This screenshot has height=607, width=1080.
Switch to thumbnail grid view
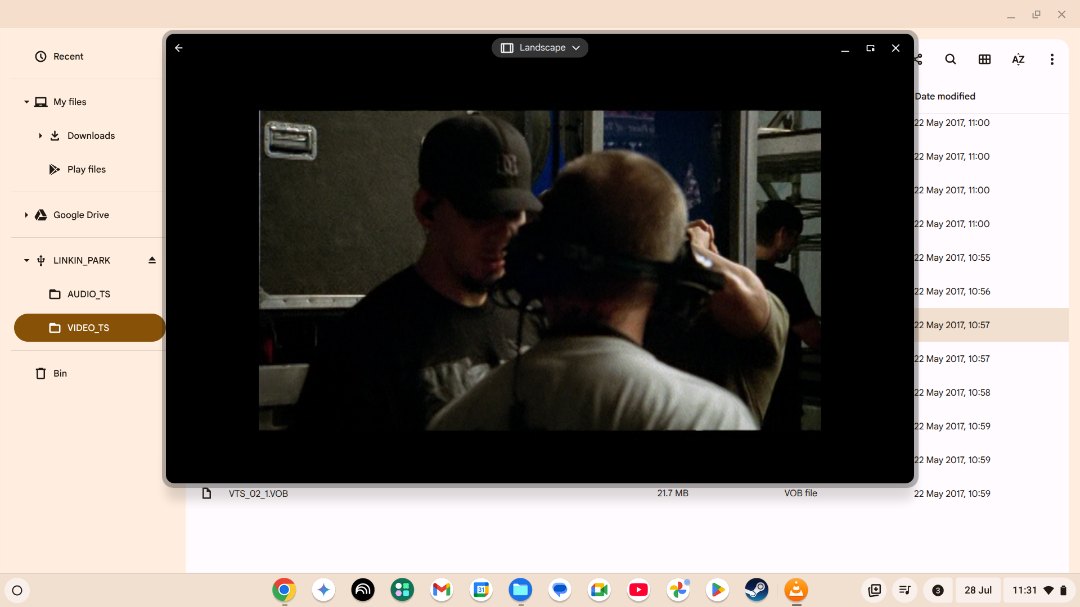[984, 60]
